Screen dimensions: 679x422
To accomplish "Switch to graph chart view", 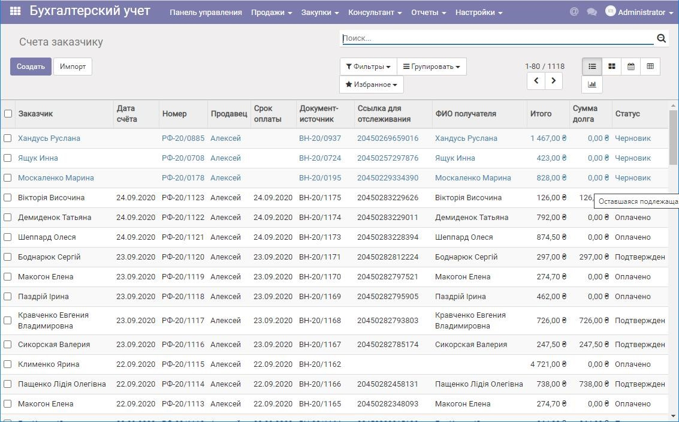I will click(592, 85).
